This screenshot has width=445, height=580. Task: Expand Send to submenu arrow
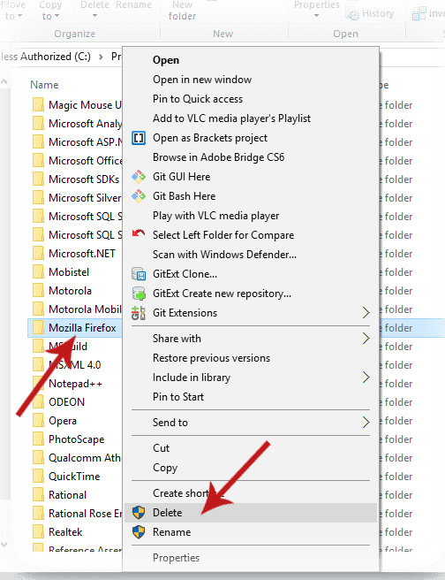(366, 423)
